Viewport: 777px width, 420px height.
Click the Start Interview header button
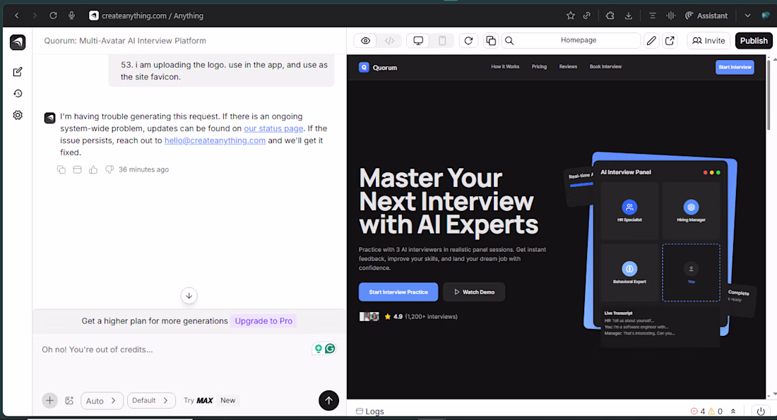click(735, 67)
